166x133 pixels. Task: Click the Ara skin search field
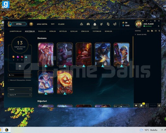coord(20,75)
